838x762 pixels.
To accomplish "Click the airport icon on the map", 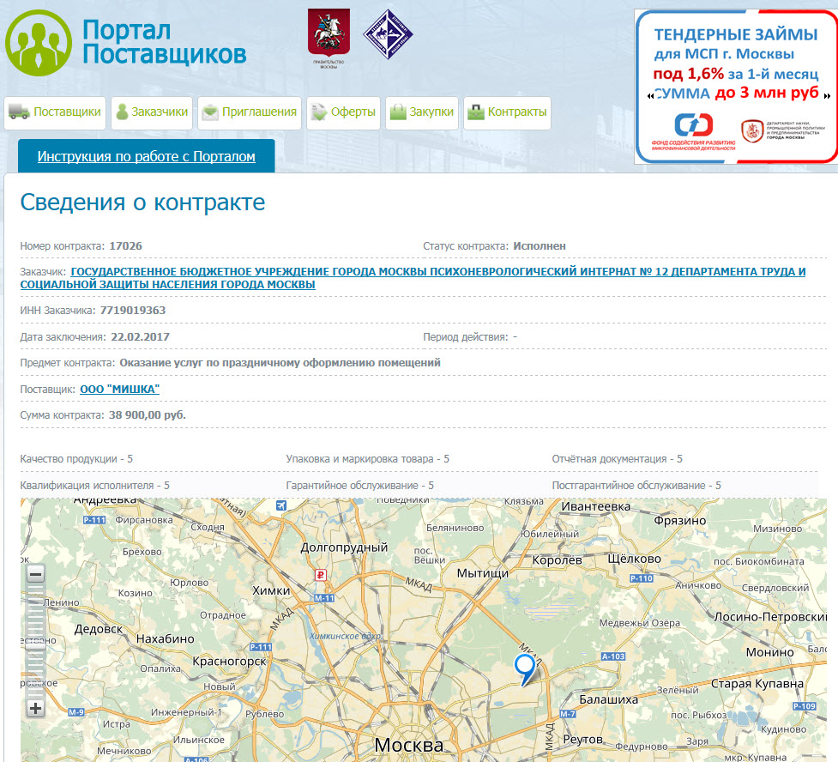I will click(280, 506).
